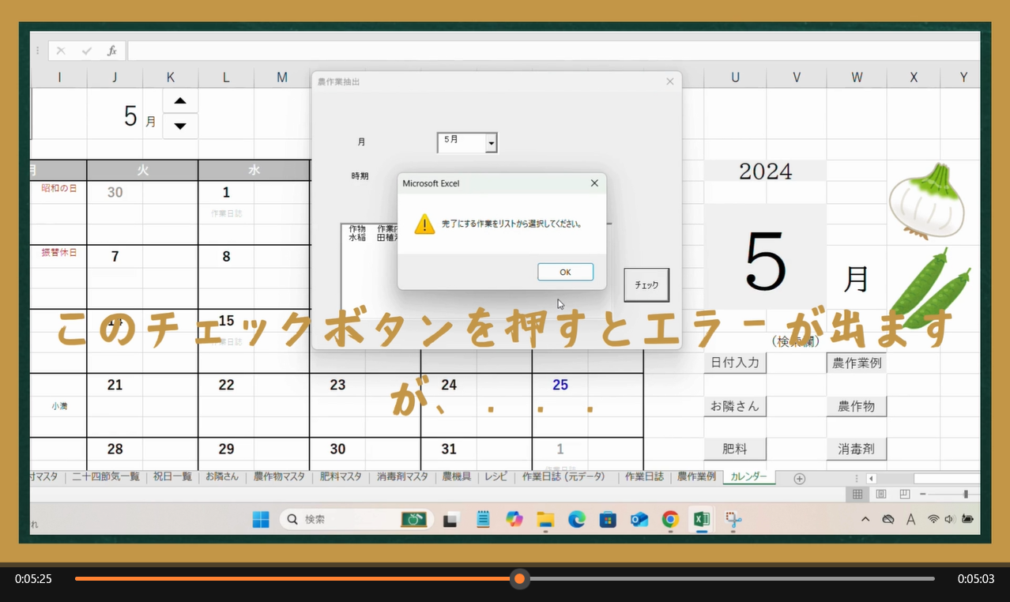This screenshot has height=602, width=1010.
Task: Open the 農作物マスタ sheet tab
Action: click(x=279, y=477)
